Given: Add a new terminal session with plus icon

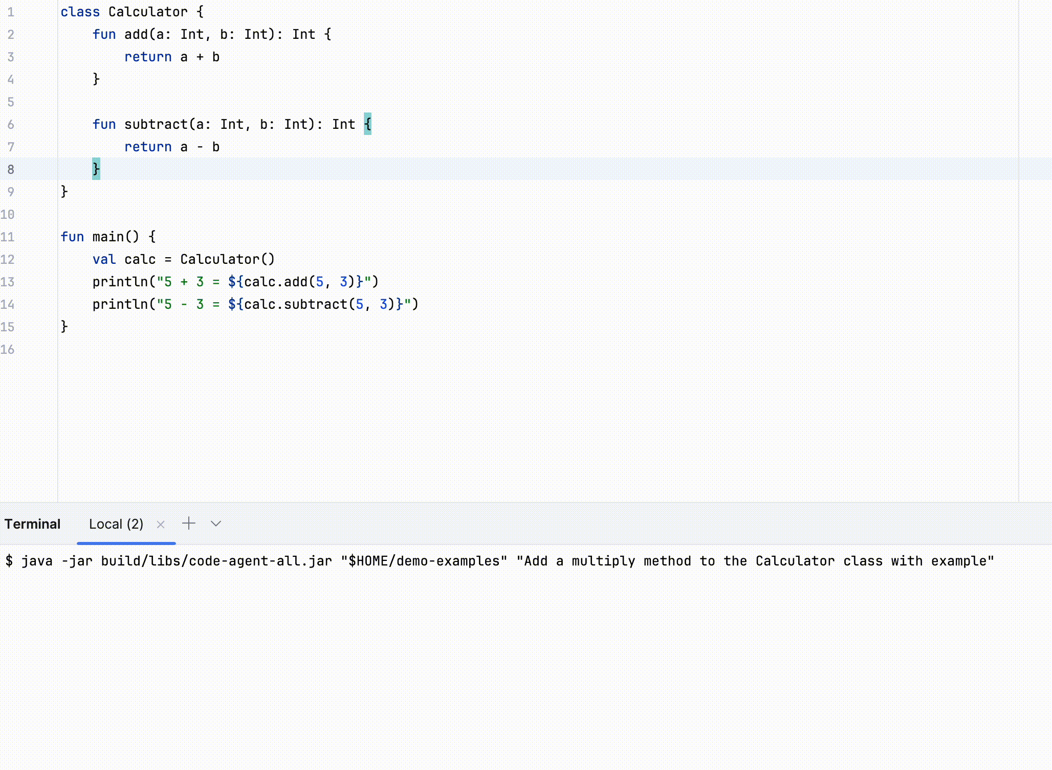Looking at the screenshot, I should point(189,524).
